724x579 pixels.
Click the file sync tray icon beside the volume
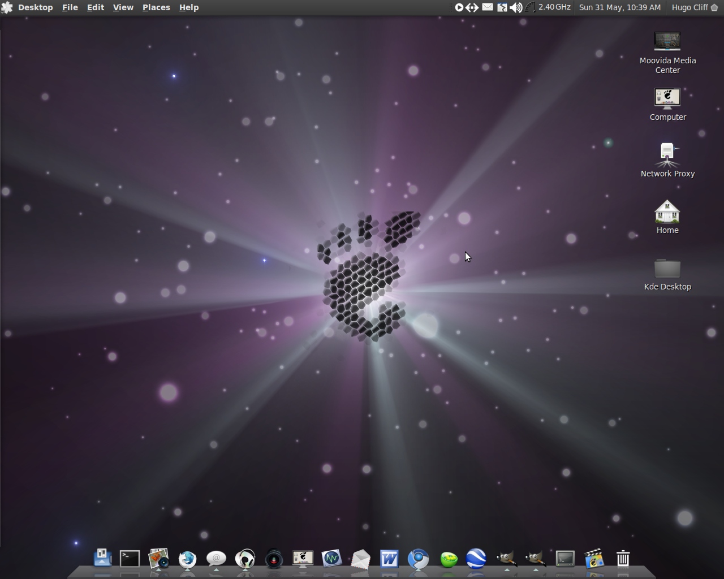click(x=502, y=7)
